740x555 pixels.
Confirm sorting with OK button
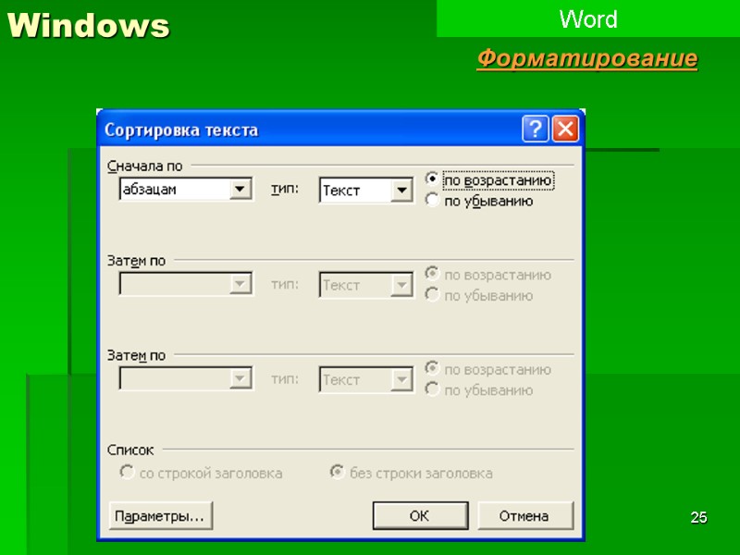(x=420, y=516)
